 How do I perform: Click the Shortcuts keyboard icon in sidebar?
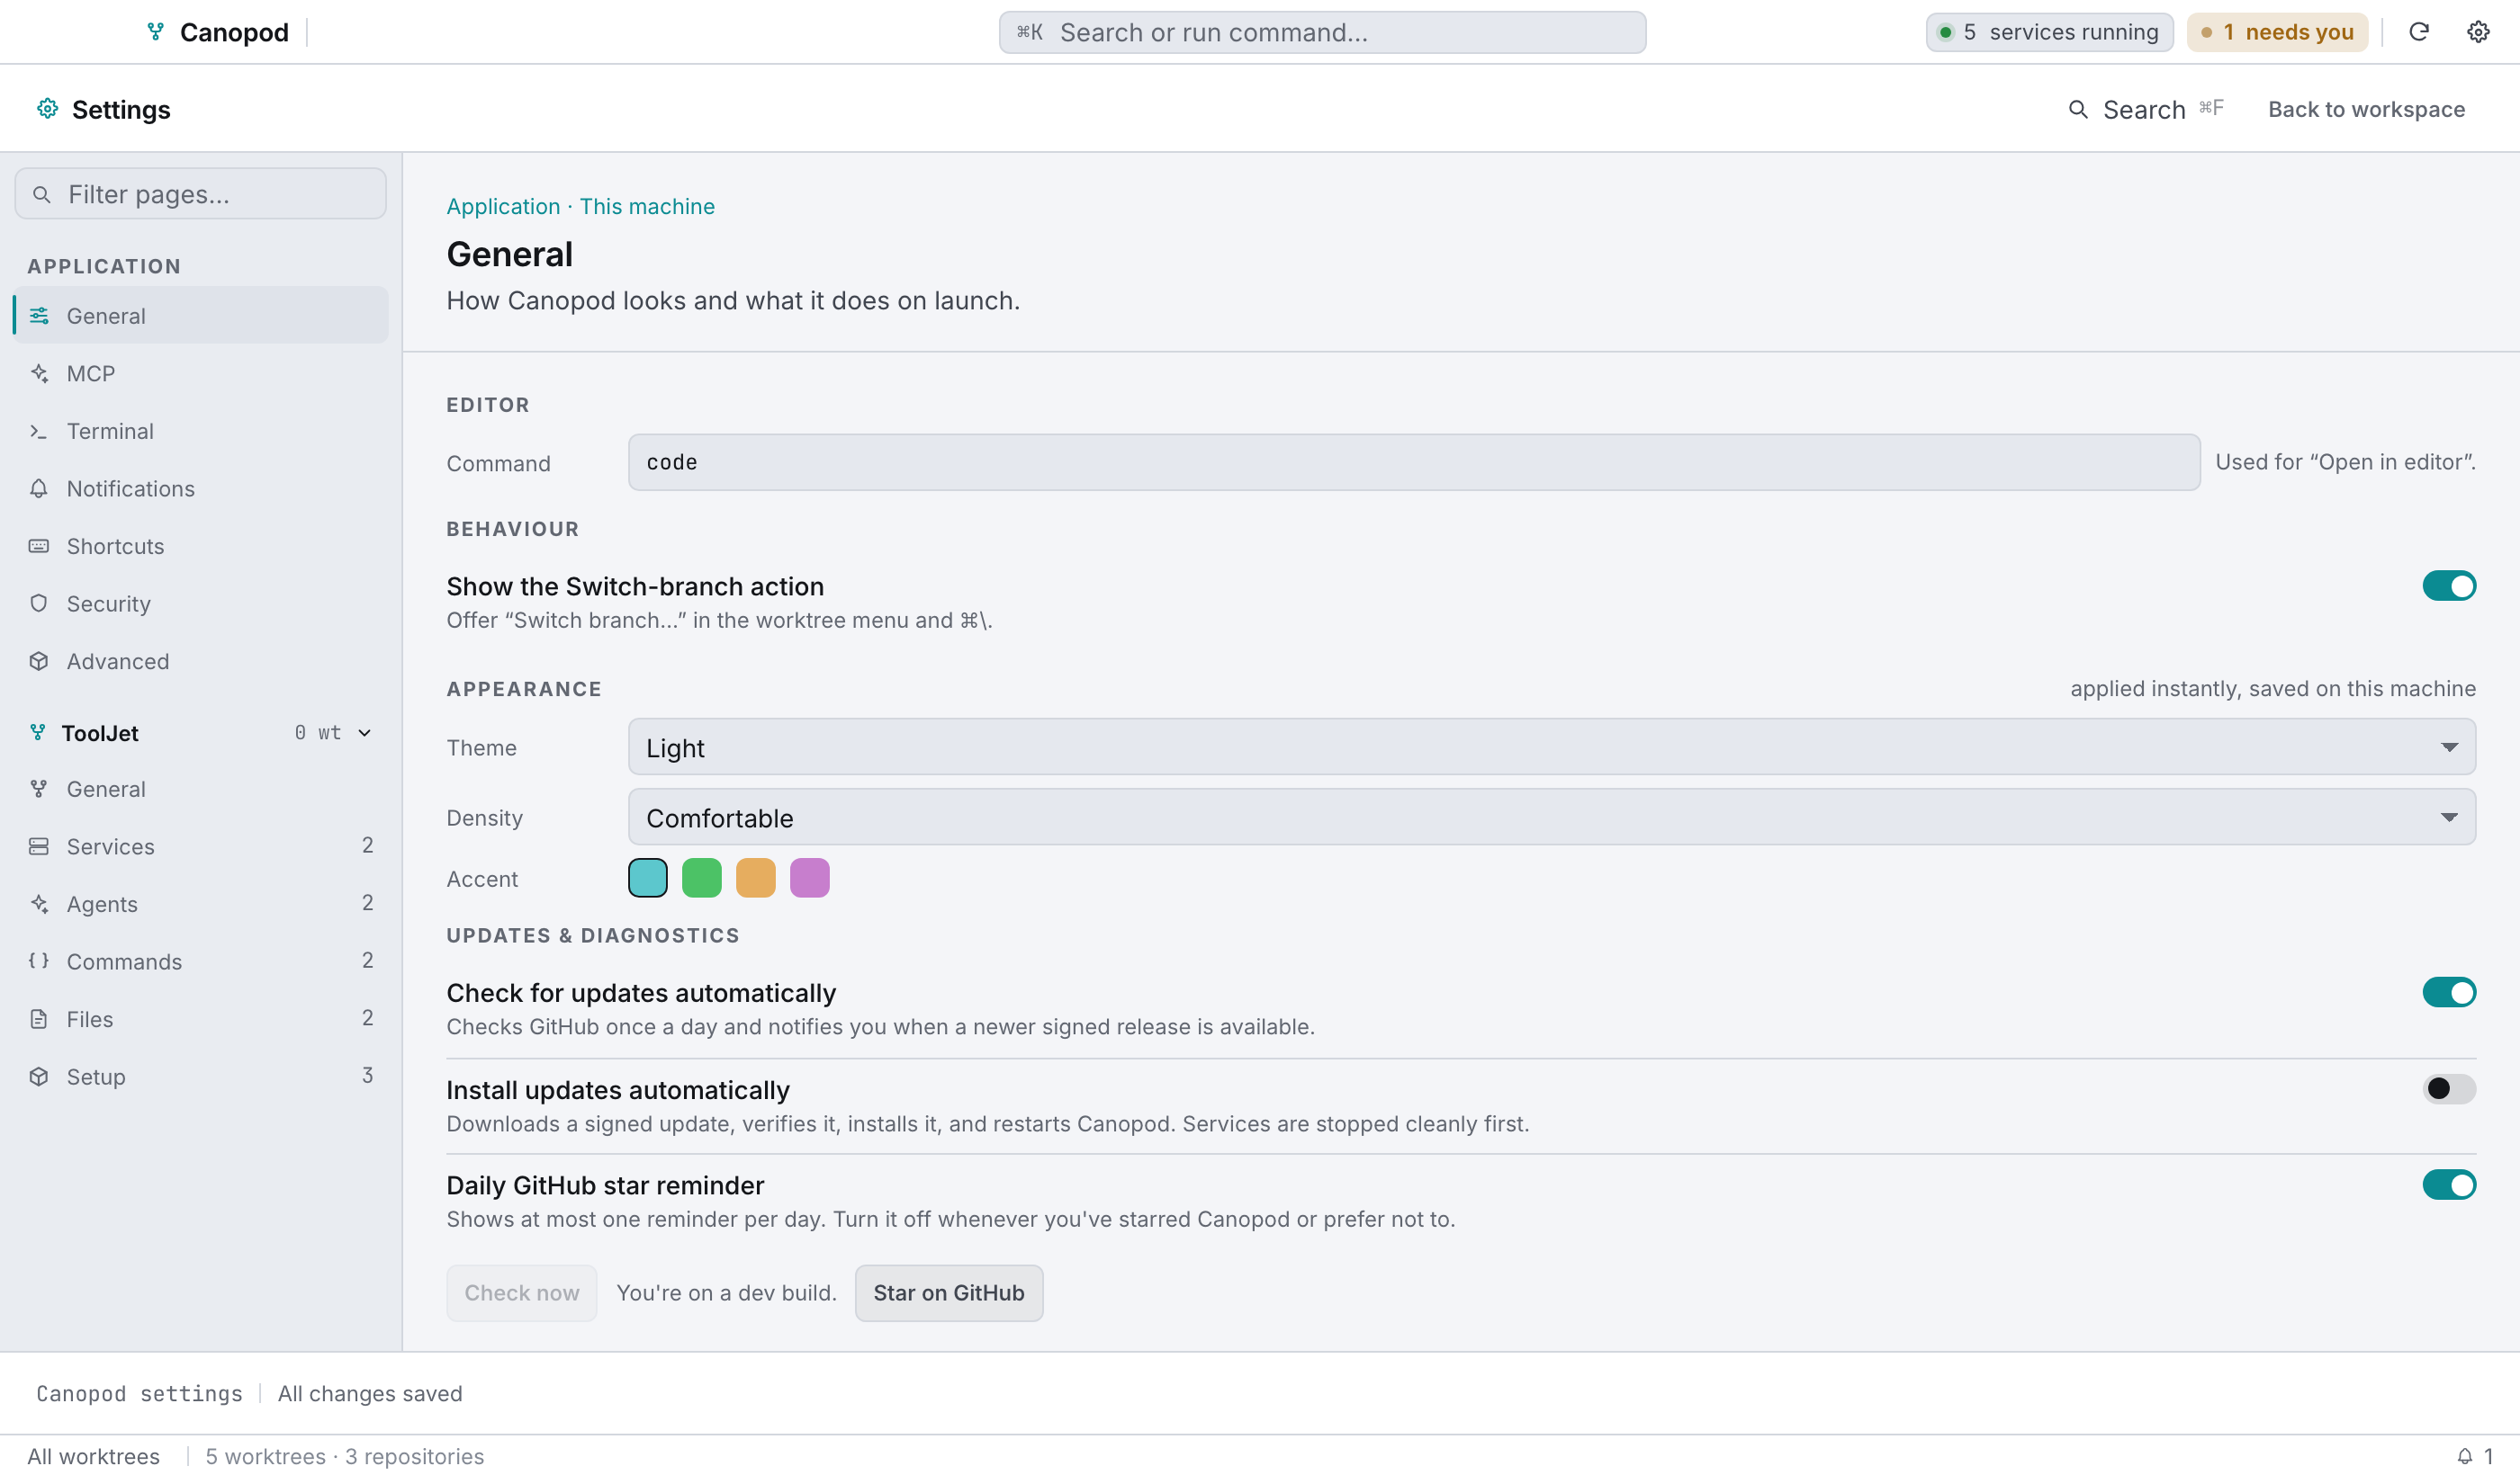tap(39, 546)
